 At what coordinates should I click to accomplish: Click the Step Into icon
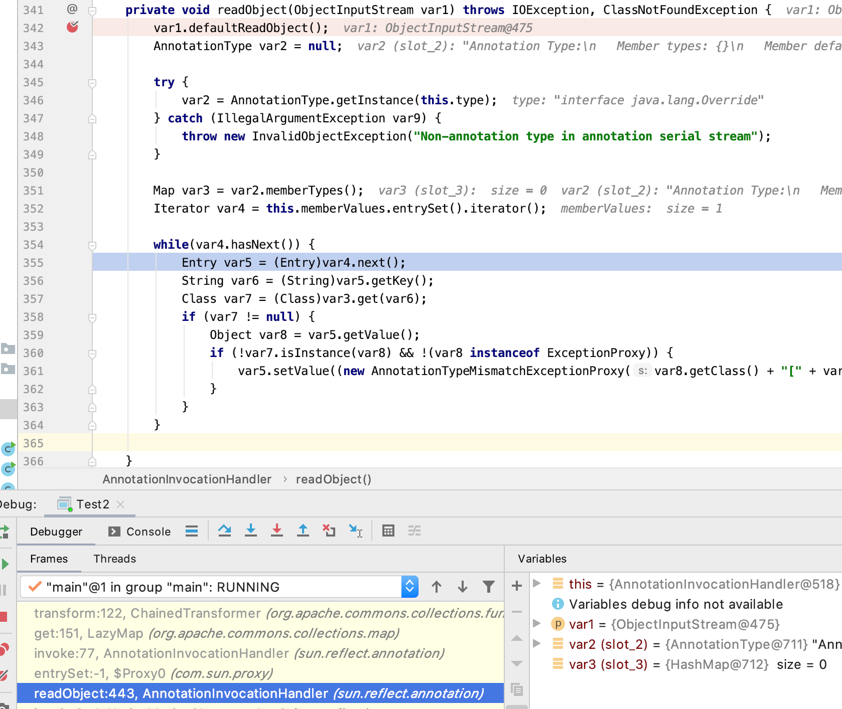coord(251,530)
